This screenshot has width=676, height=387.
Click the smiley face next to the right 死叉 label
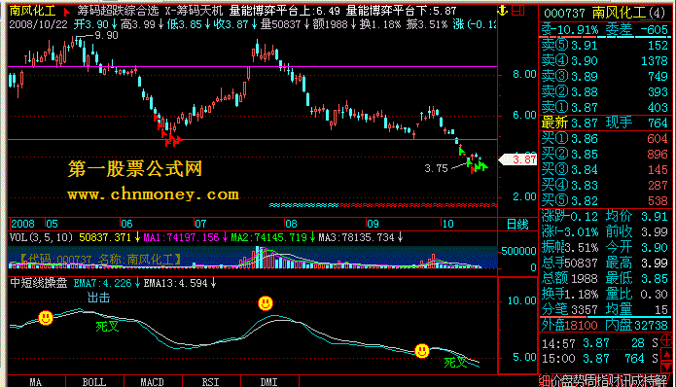422,351
